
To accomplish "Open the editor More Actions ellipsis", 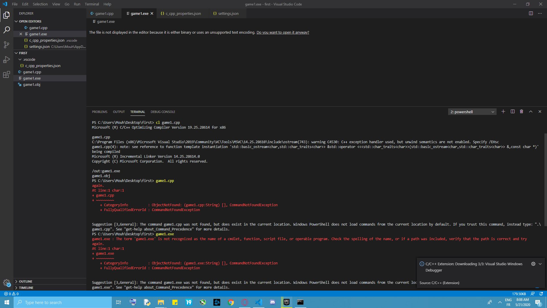I will [540, 13].
